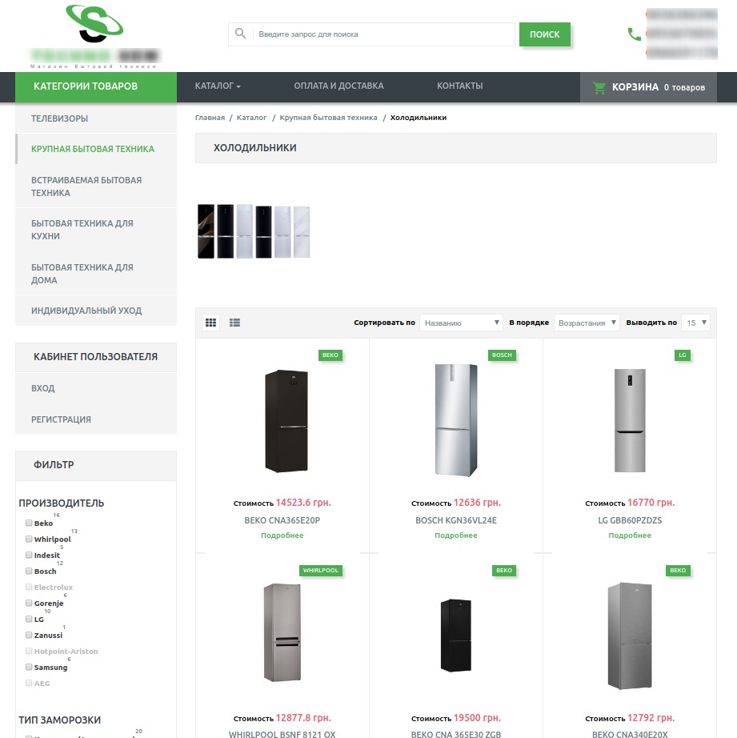Screen dimensions: 737x738
Task: Click Регистрация link
Action: (x=61, y=419)
